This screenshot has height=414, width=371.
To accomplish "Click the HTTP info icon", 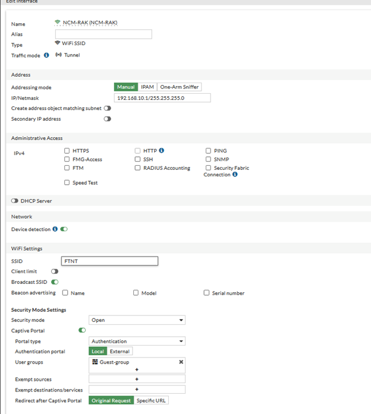I will pos(161,151).
